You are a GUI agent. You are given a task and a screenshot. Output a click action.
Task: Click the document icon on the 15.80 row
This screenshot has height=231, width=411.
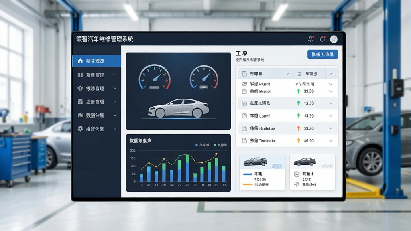point(244,103)
